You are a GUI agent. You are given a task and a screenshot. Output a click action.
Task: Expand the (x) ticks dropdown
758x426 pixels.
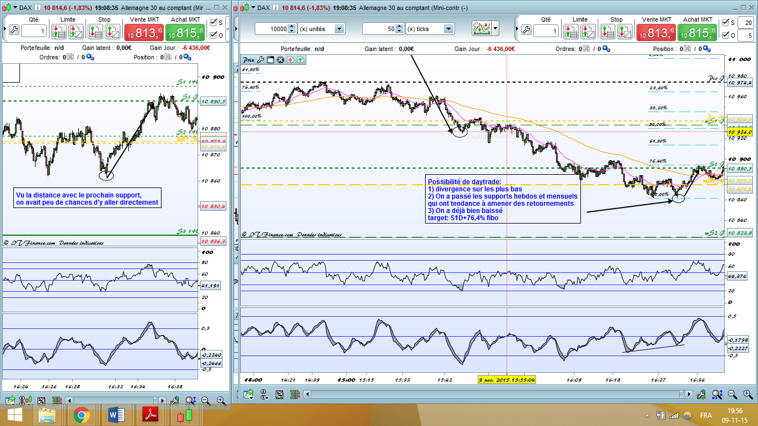[448, 29]
